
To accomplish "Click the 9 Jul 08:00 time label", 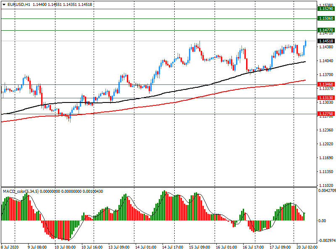I will tap(37, 247).
